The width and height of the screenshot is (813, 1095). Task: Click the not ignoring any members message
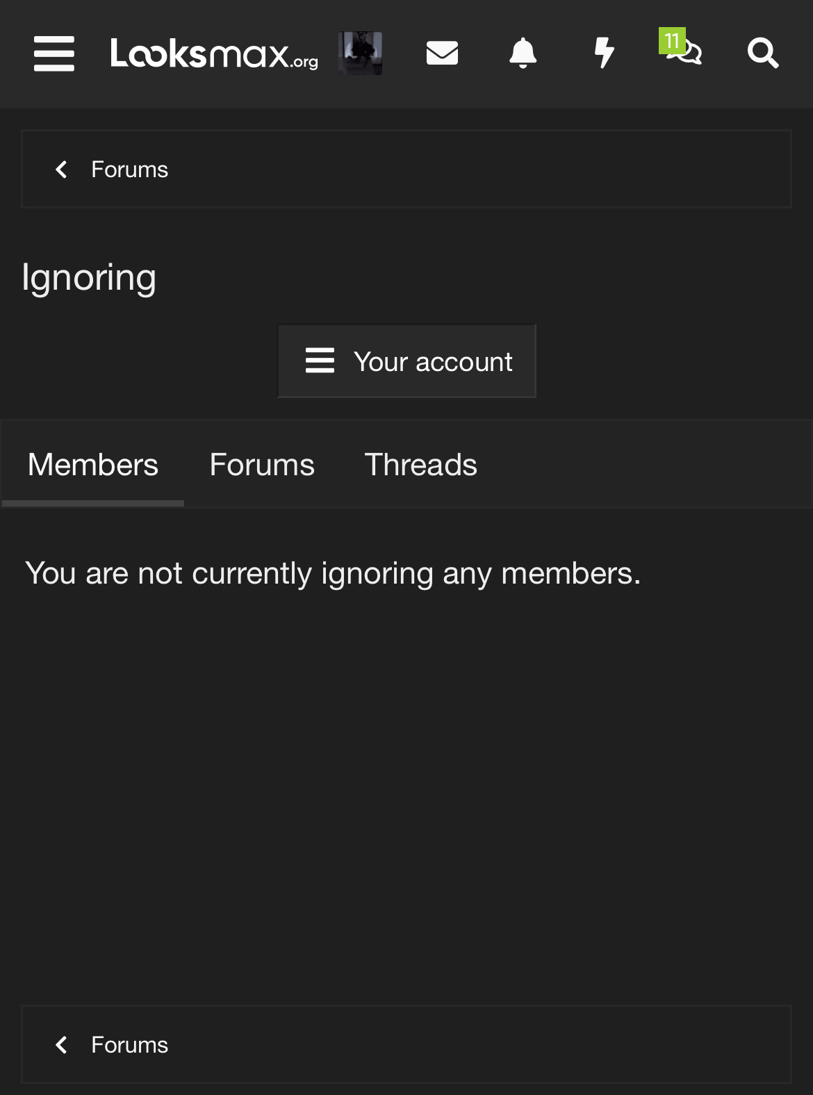[333, 574]
